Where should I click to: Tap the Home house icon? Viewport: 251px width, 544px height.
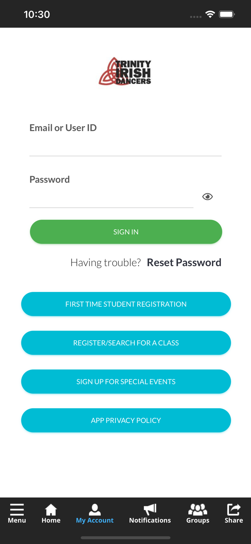pyautogui.click(x=51, y=510)
